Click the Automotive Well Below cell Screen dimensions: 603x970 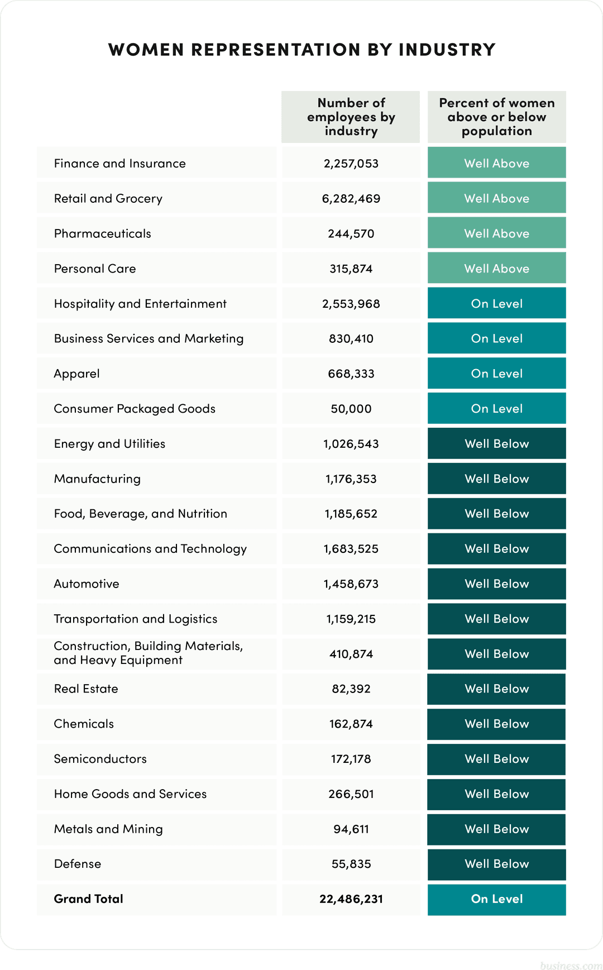coord(496,584)
